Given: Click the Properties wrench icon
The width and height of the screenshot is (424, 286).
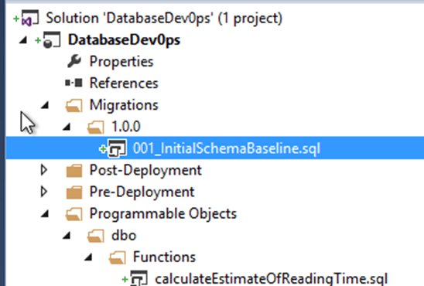Looking at the screenshot, I should 74,61.
